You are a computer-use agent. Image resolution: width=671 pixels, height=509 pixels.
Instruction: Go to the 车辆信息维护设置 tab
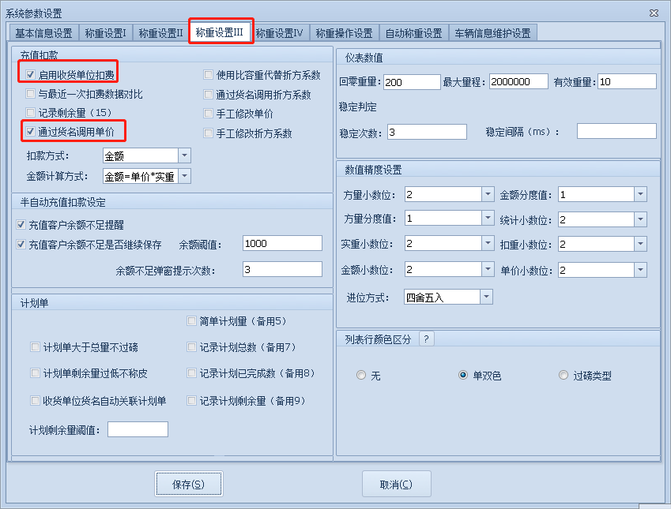tap(492, 33)
